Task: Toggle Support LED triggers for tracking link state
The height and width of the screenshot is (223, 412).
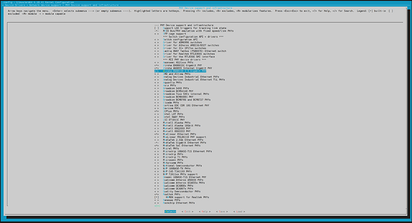Action: click(x=190, y=28)
